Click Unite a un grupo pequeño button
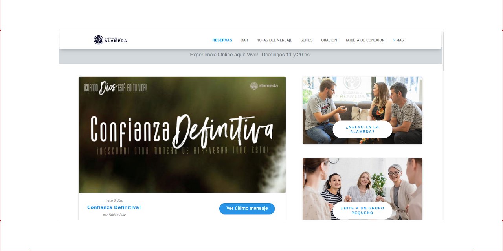Viewport: 503px width, 251px height. pyautogui.click(x=362, y=211)
